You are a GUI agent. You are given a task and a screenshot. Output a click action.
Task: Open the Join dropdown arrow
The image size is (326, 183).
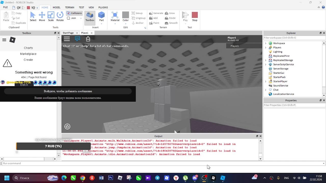pos(81,18)
